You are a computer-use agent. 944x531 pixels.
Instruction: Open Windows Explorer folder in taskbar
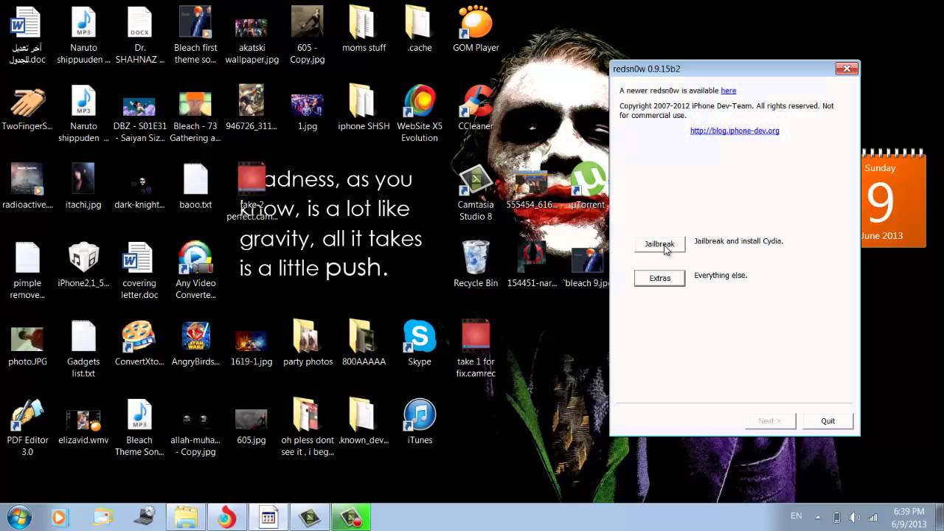[x=185, y=518]
